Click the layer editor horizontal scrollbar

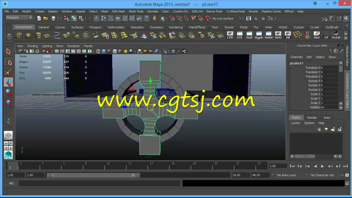[305, 156]
